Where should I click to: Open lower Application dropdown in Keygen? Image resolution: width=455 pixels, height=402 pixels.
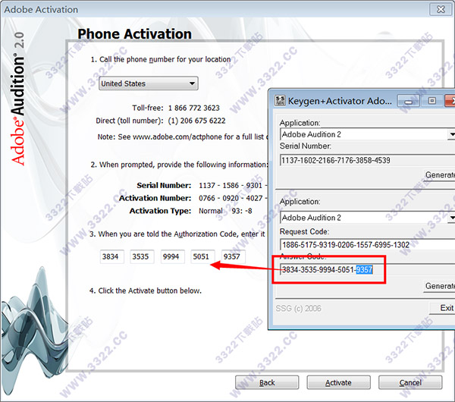coord(450,218)
